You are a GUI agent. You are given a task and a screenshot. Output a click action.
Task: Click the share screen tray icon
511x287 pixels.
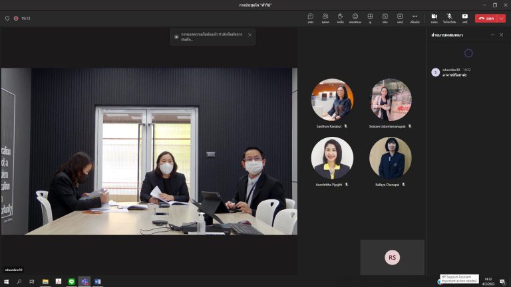[464, 17]
